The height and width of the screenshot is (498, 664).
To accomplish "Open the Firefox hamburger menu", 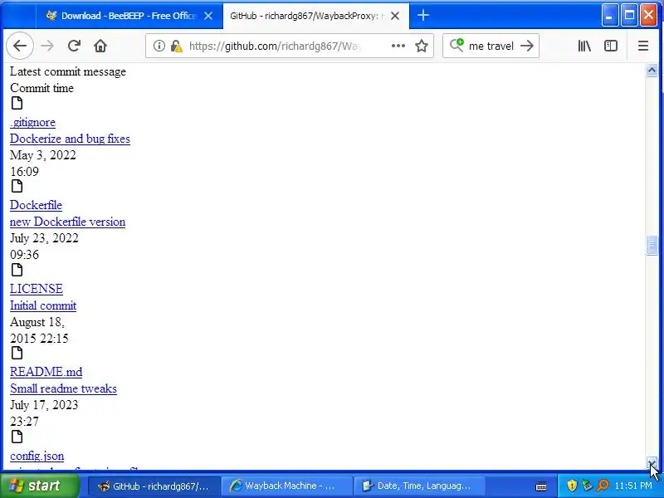I will pos(642,46).
